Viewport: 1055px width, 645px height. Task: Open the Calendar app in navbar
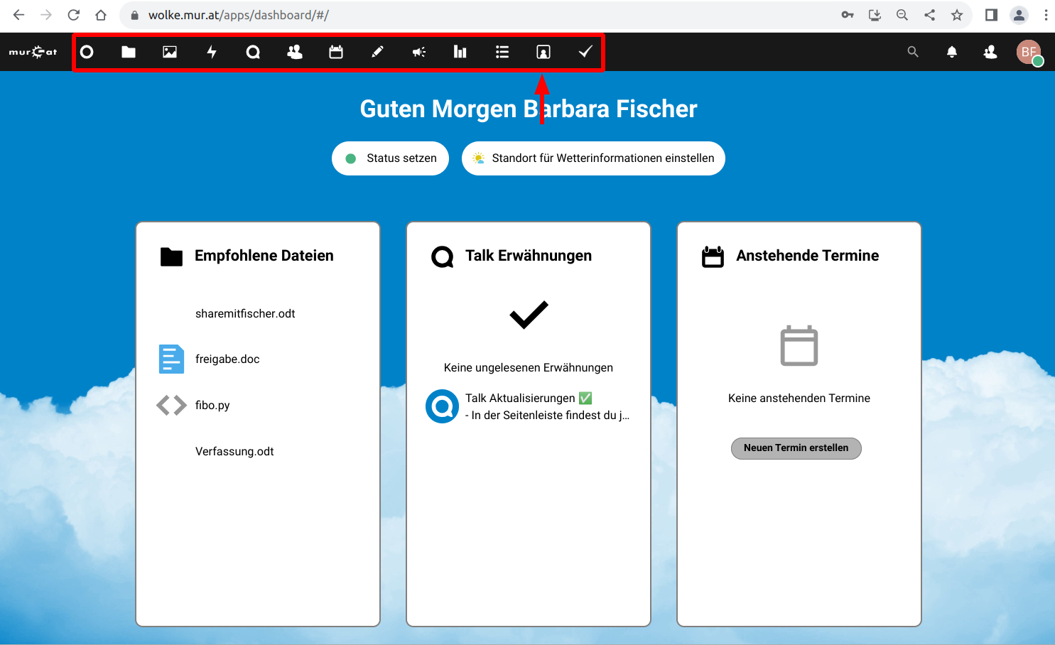pos(336,52)
